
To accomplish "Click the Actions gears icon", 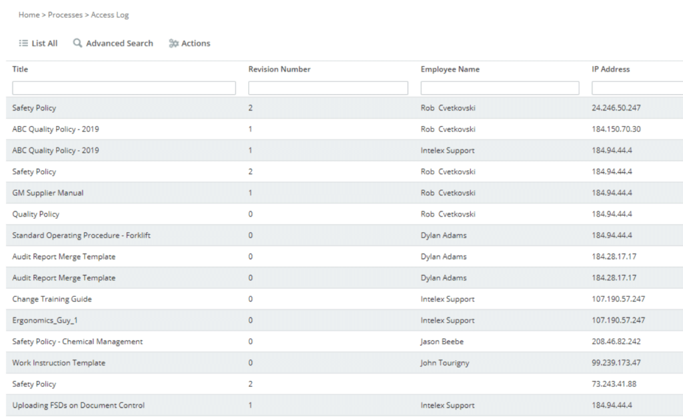I will tap(173, 43).
